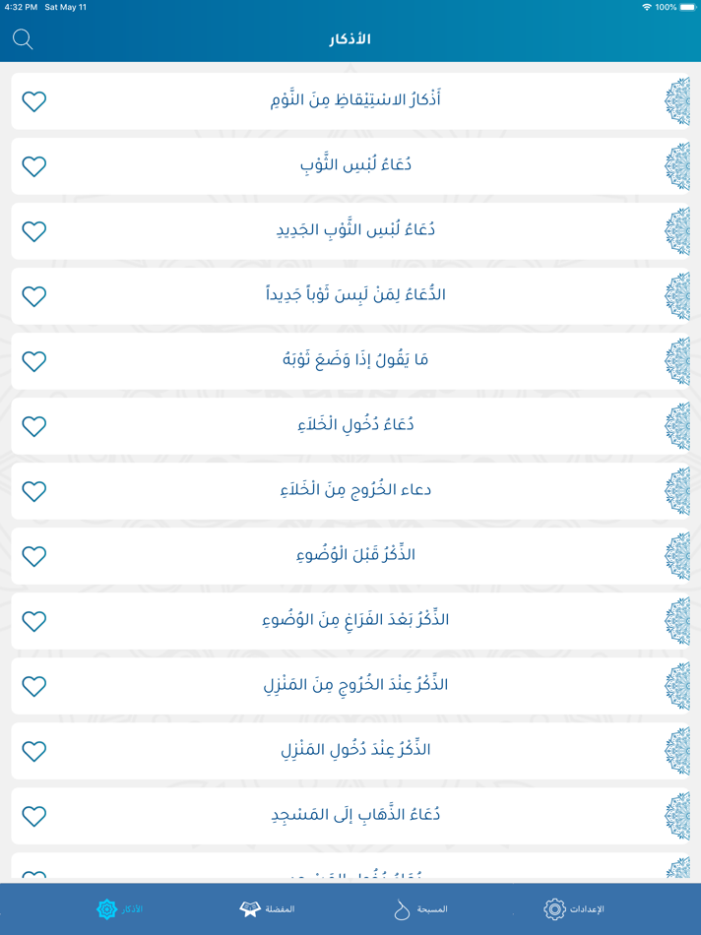Favorite أذكار الاستيقاظ من النوم with the heart
Screen dimensions: 701x935
point(33,100)
